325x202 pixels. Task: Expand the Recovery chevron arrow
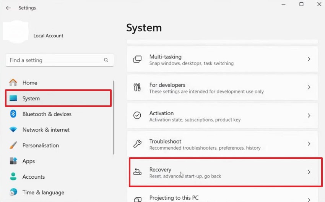[309, 172]
